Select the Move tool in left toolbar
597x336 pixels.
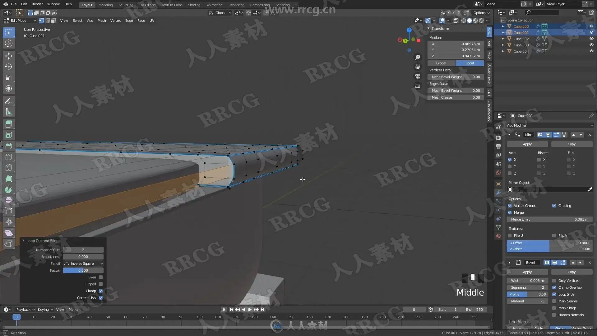click(9, 56)
